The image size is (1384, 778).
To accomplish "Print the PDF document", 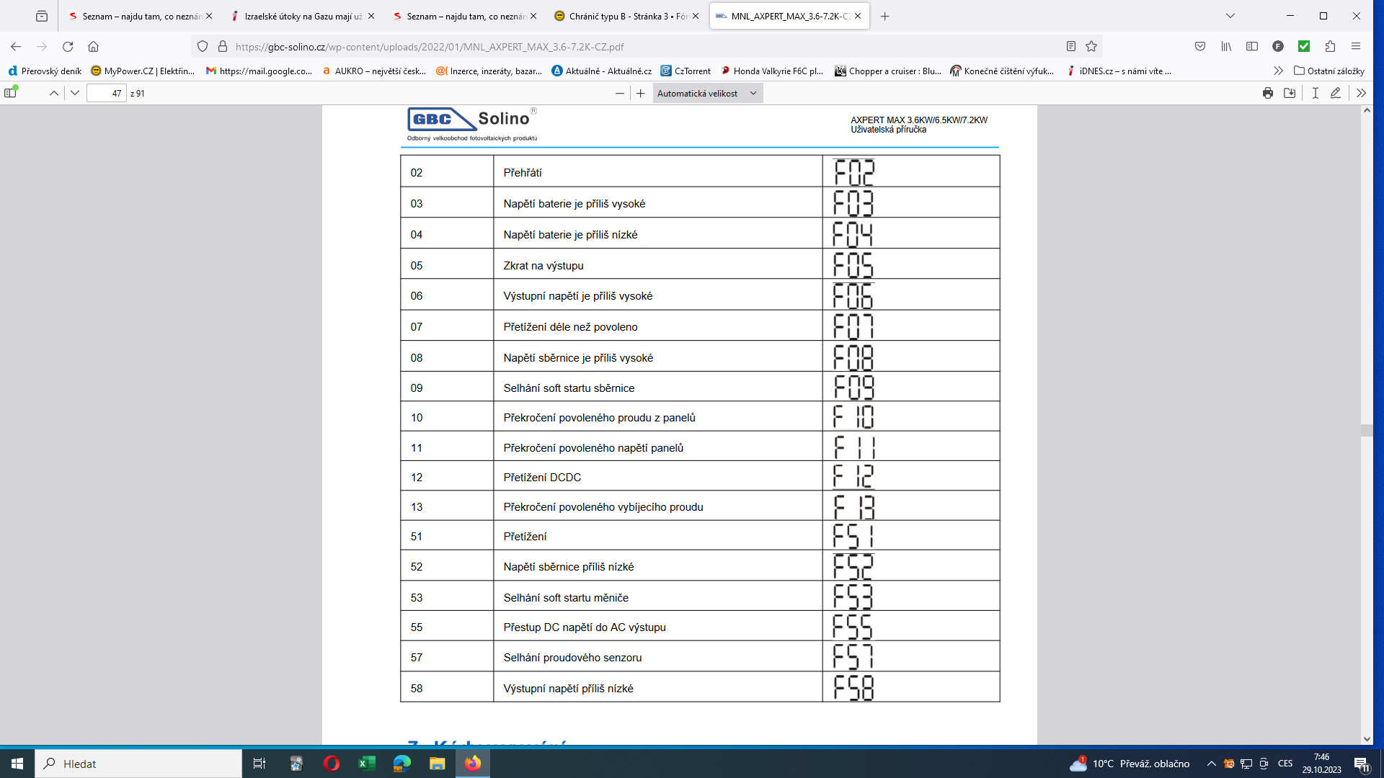I will coord(1268,93).
